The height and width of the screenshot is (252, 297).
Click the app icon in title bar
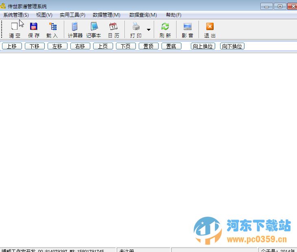(3, 6)
